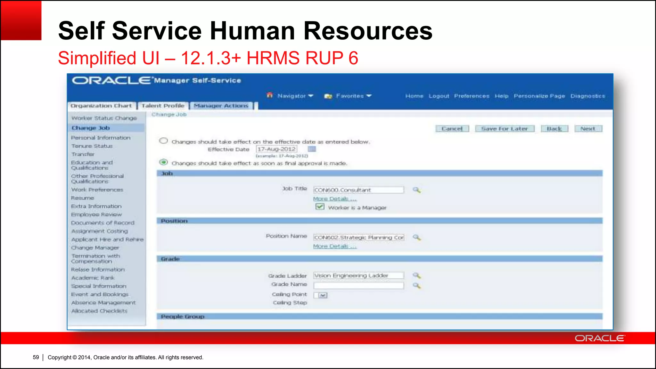The image size is (656, 369).
Task: Open Release Information sidebar item
Action: click(98, 270)
